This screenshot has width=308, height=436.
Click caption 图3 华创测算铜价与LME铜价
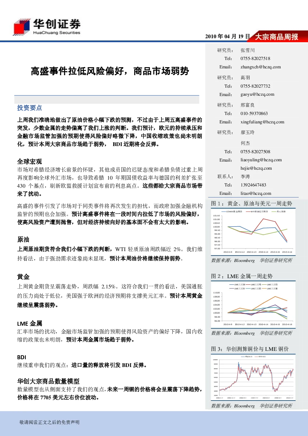[x=250, y=349]
